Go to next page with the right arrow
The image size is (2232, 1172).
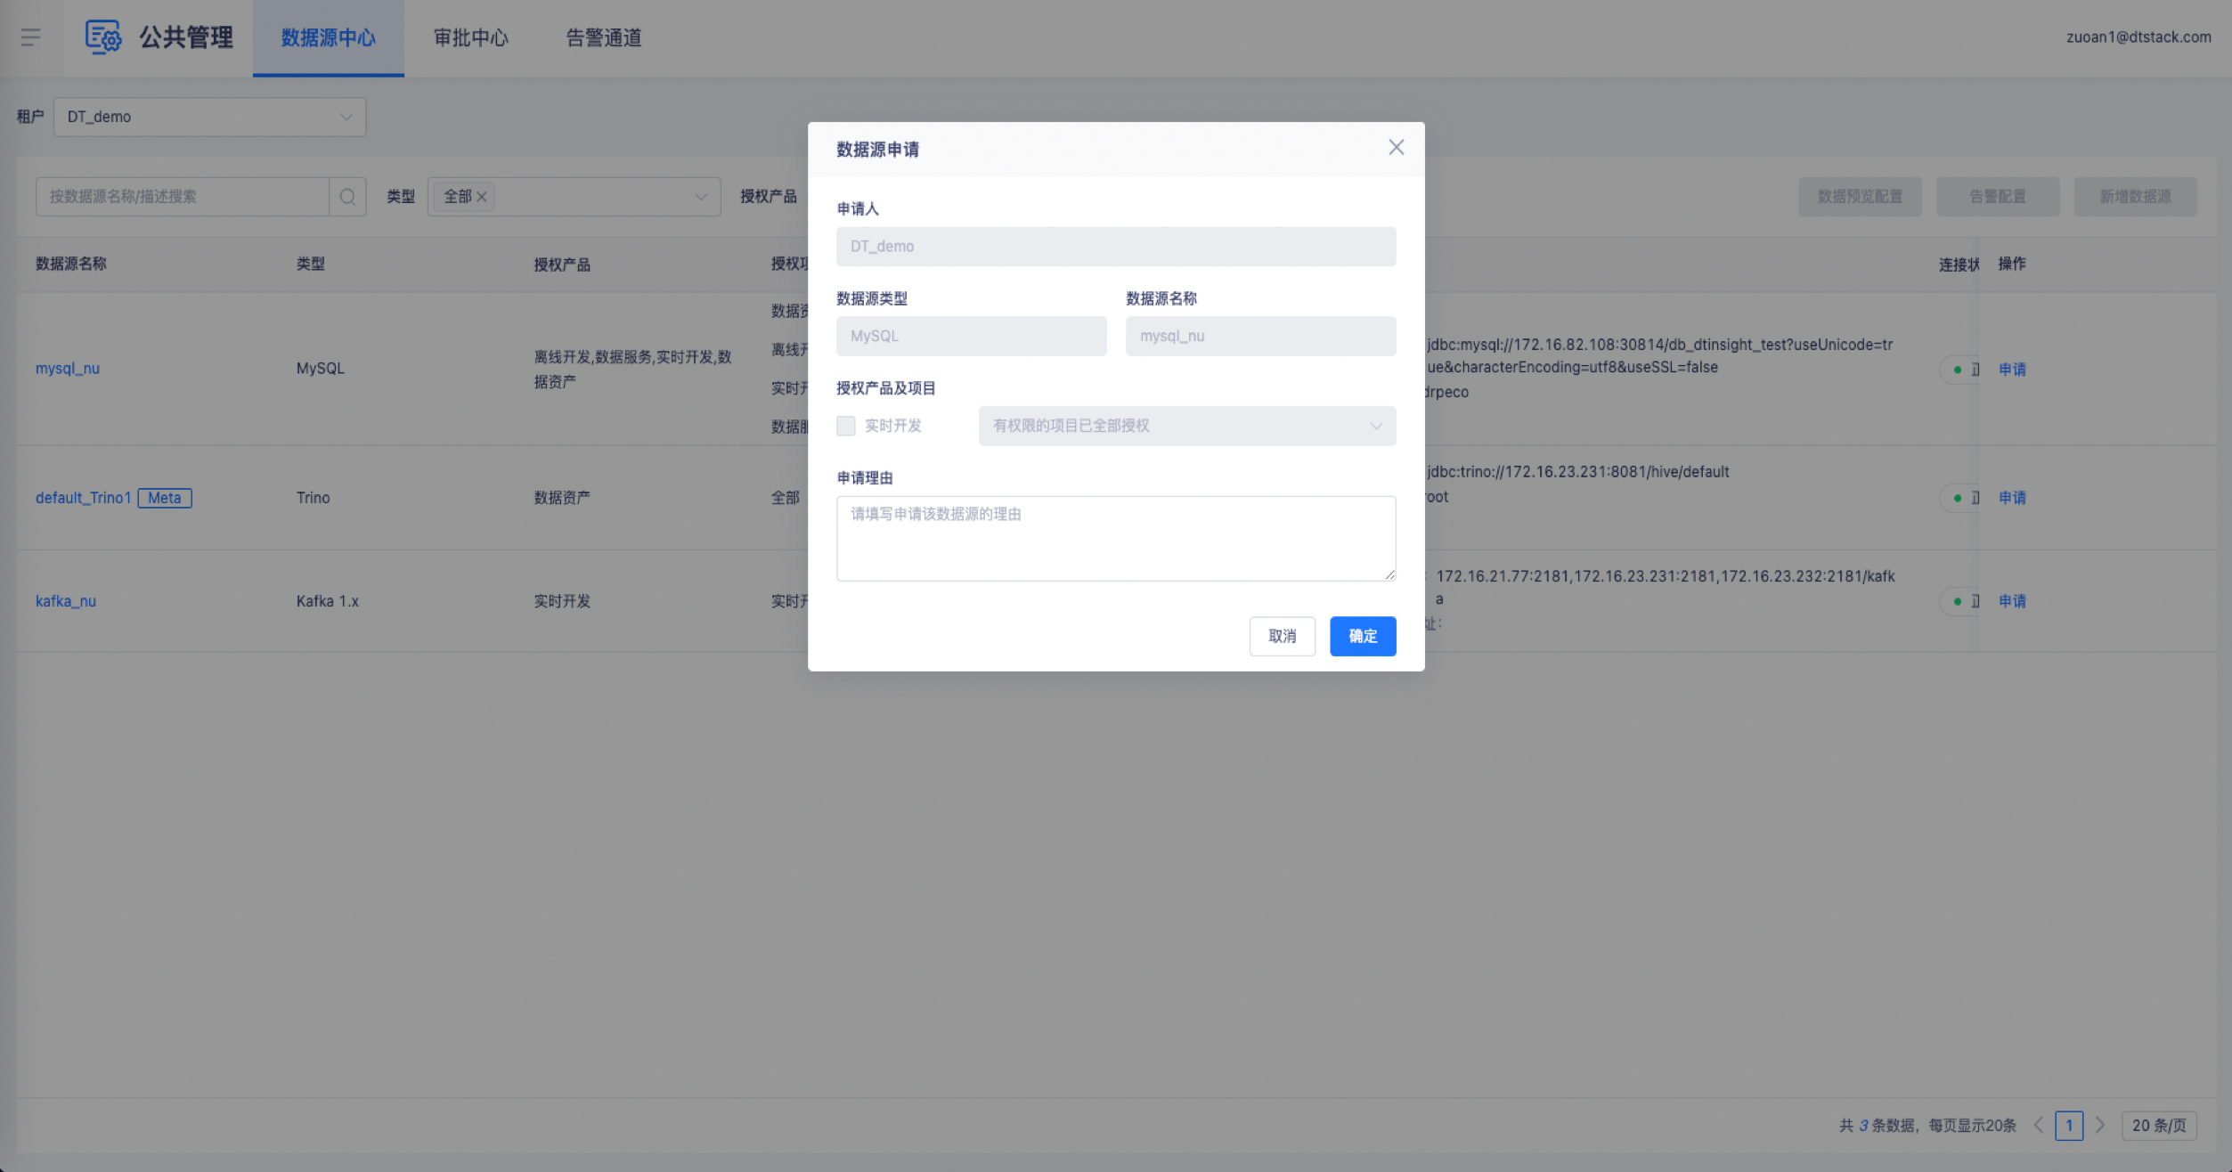(x=2100, y=1125)
